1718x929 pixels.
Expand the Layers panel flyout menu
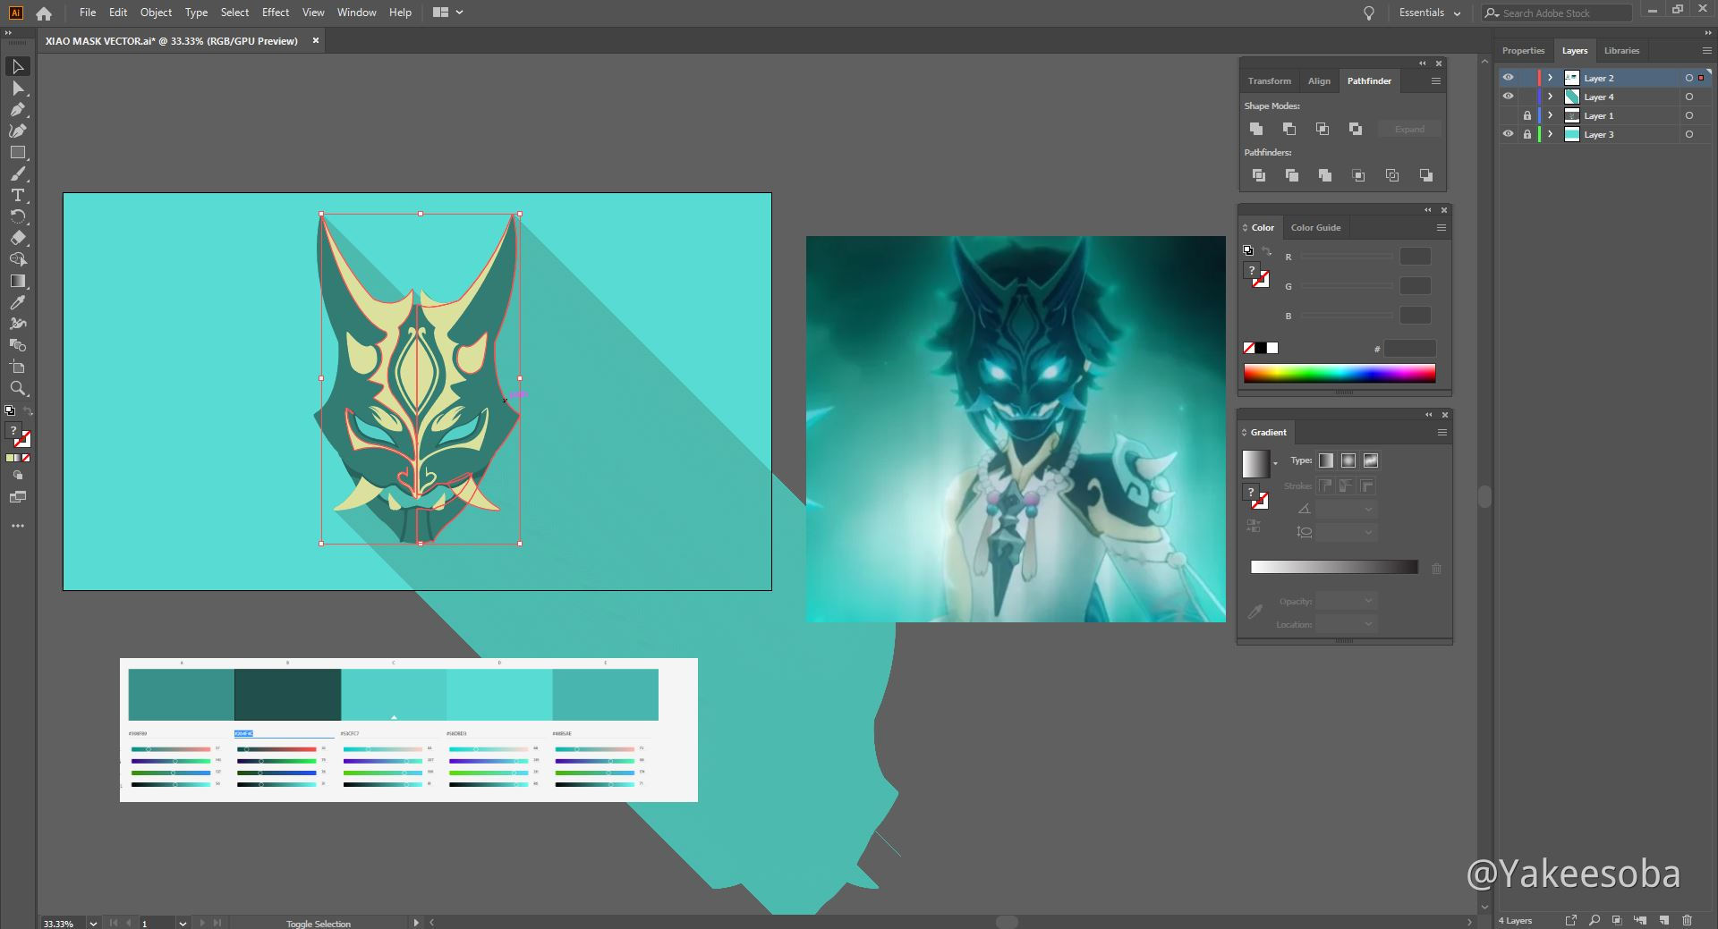click(x=1705, y=50)
